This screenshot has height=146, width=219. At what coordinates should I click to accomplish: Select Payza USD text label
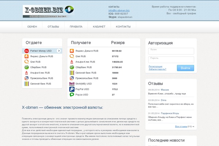click(82, 95)
